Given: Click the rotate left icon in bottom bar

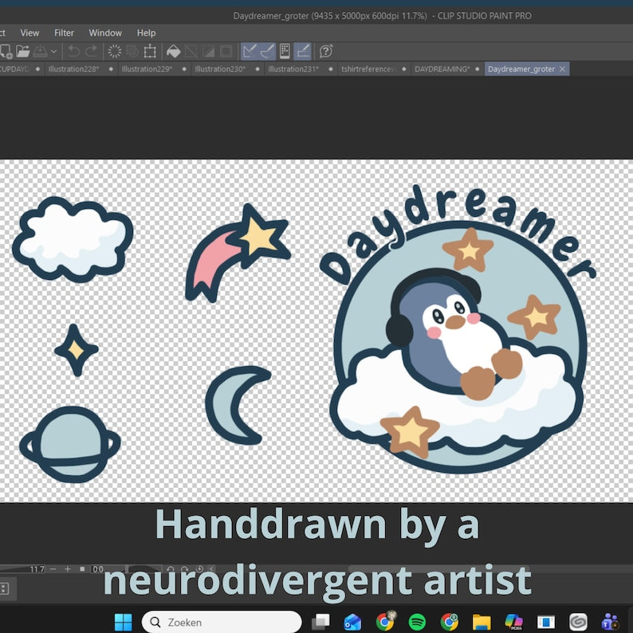Looking at the screenshot, I should (x=171, y=569).
